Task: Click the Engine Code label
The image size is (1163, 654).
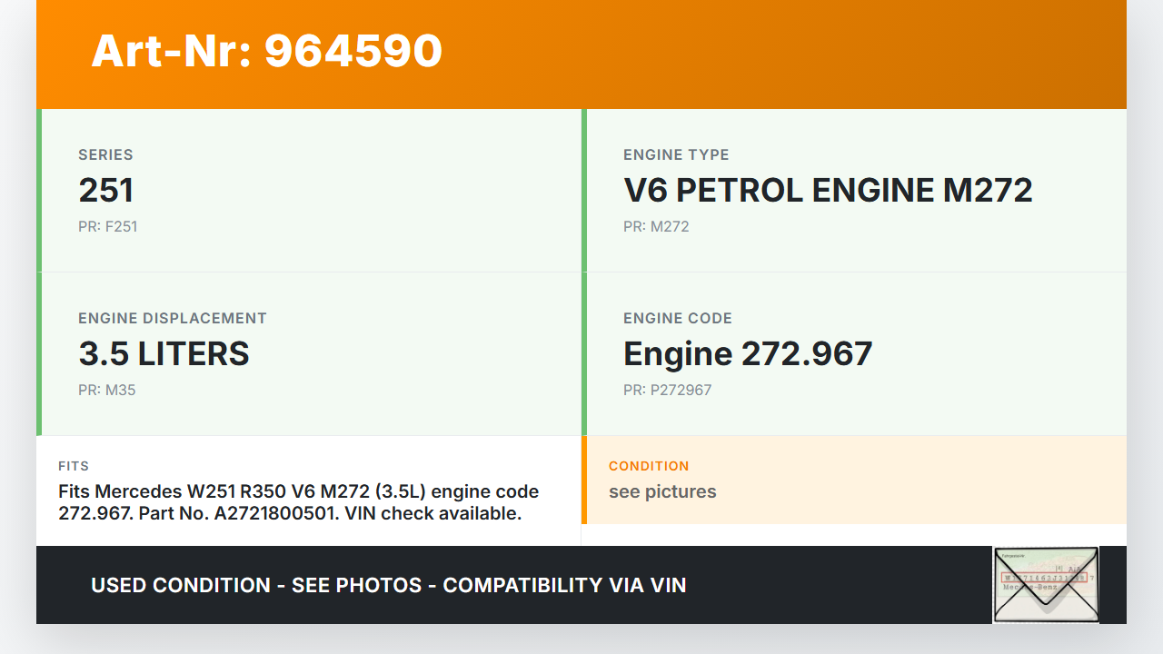Action: (x=678, y=319)
